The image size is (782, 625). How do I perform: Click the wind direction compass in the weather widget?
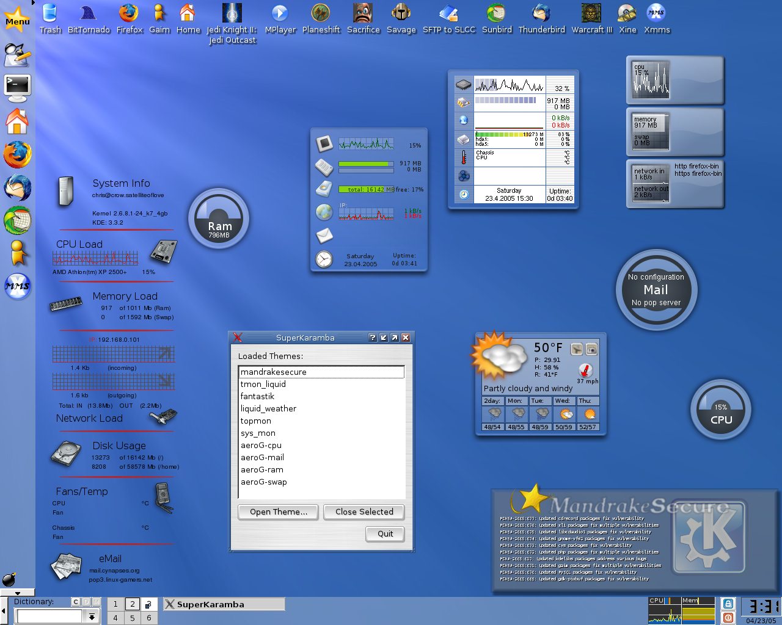coord(585,370)
